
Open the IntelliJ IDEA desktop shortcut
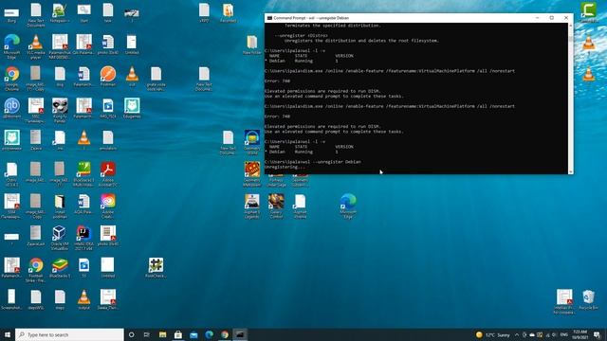(84, 238)
